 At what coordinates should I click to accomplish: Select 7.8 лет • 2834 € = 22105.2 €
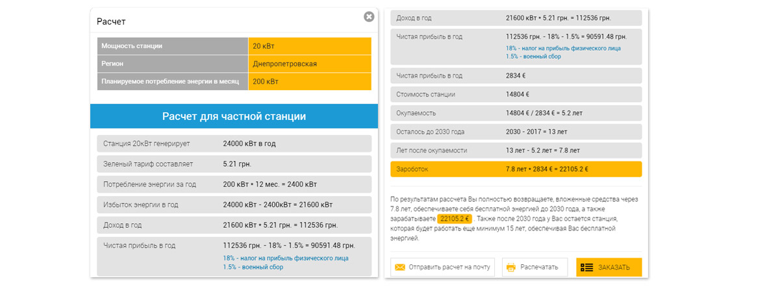[547, 169]
